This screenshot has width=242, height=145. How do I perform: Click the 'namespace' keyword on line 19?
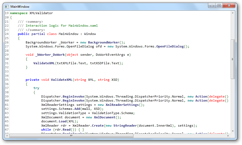(19, 13)
